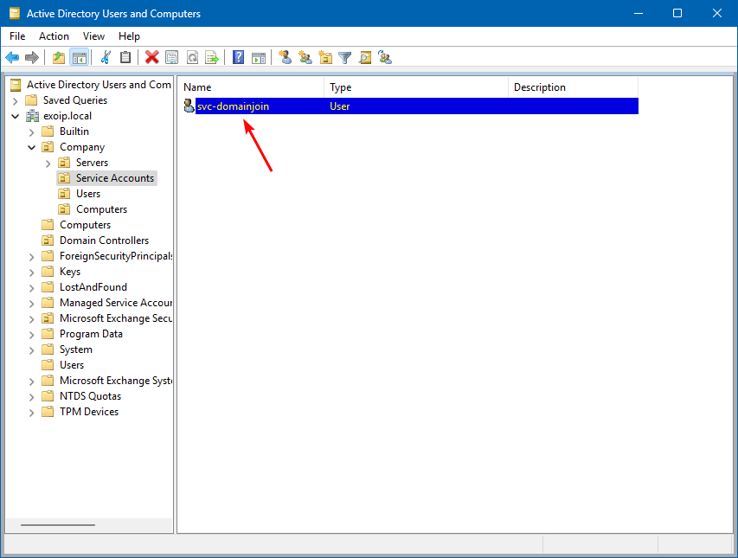Open filter options funnel icon

pyautogui.click(x=345, y=58)
